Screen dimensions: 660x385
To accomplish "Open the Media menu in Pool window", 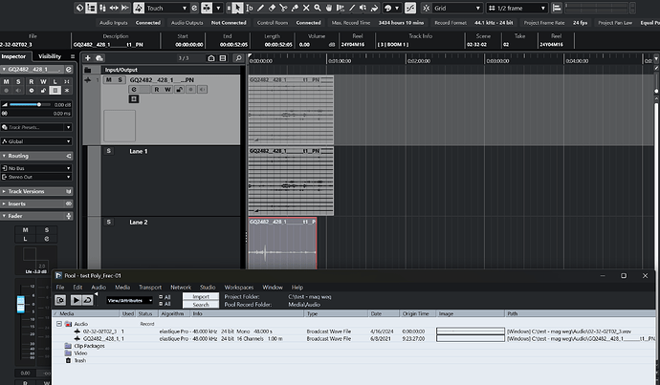I will click(122, 287).
